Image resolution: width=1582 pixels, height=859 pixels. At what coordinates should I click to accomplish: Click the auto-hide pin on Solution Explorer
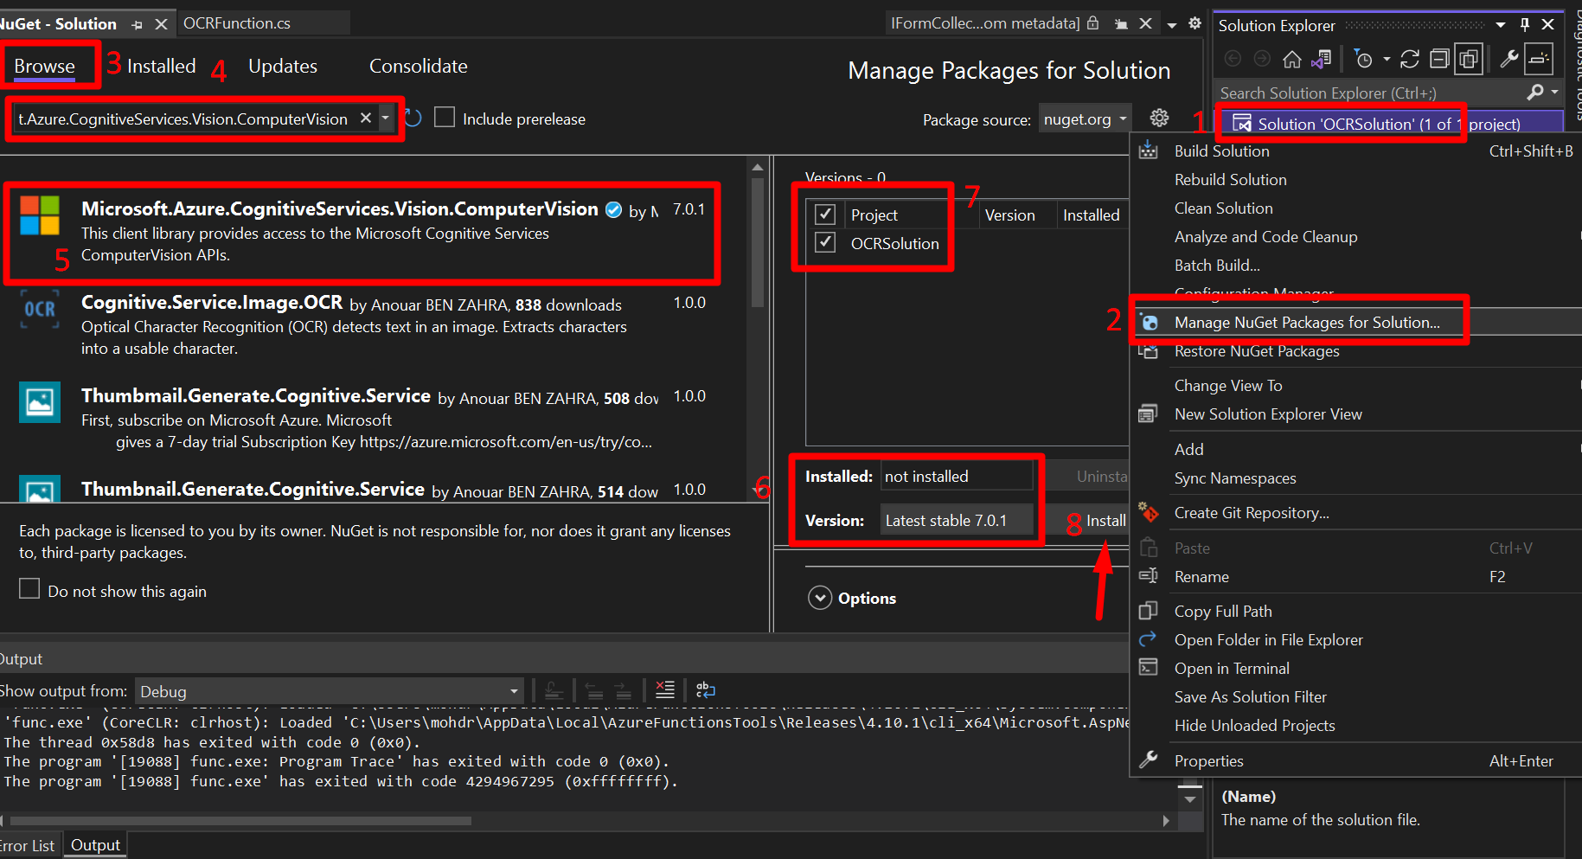[1525, 24]
